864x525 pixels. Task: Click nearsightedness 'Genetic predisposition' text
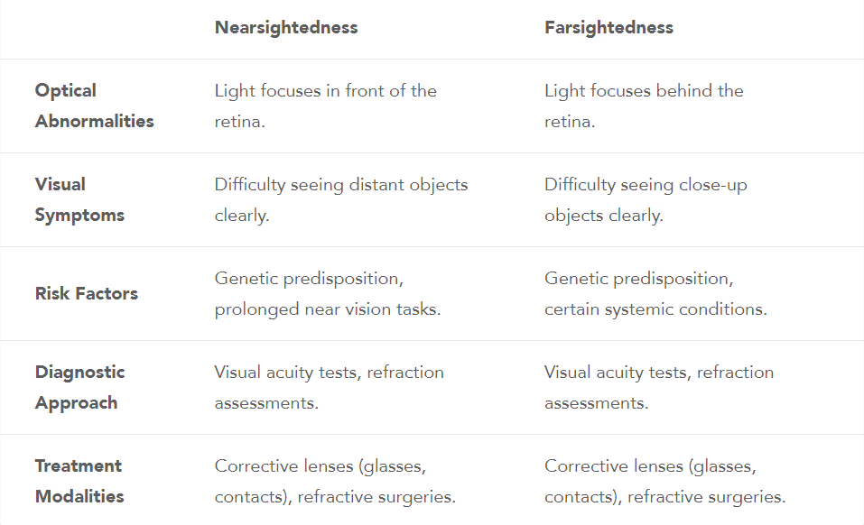pyautogui.click(x=309, y=279)
